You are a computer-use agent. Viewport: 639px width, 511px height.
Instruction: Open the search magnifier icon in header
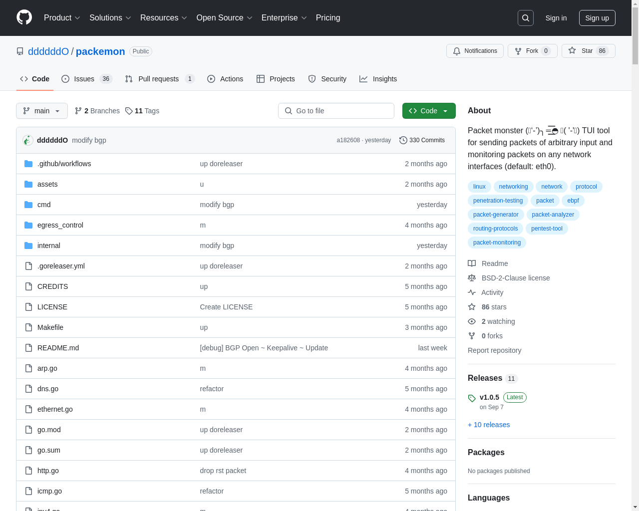pos(526,18)
